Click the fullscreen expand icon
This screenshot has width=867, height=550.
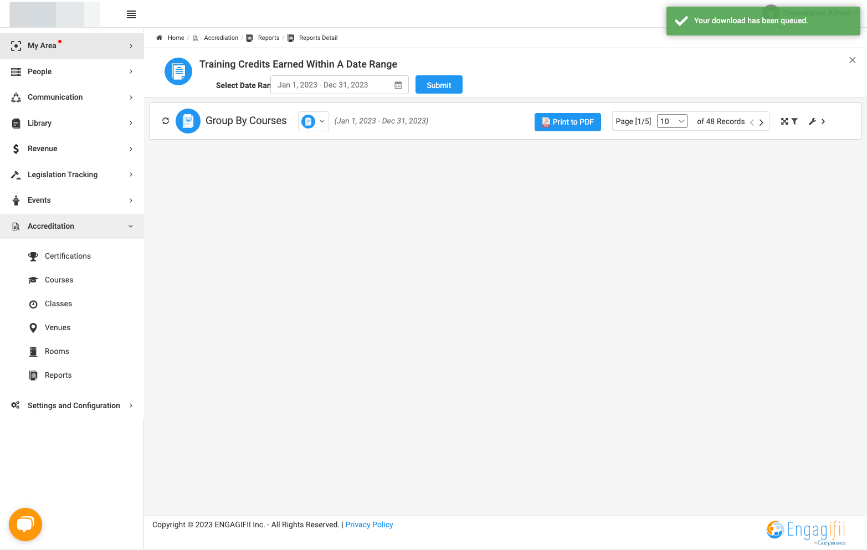click(784, 121)
